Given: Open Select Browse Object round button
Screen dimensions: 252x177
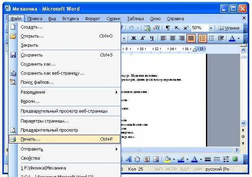Looking at the screenshot, I should coord(243,137).
